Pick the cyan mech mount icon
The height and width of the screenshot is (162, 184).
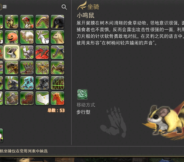[27, 83]
